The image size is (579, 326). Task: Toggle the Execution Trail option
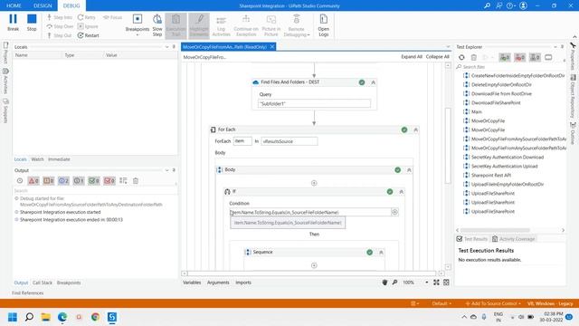click(x=176, y=25)
